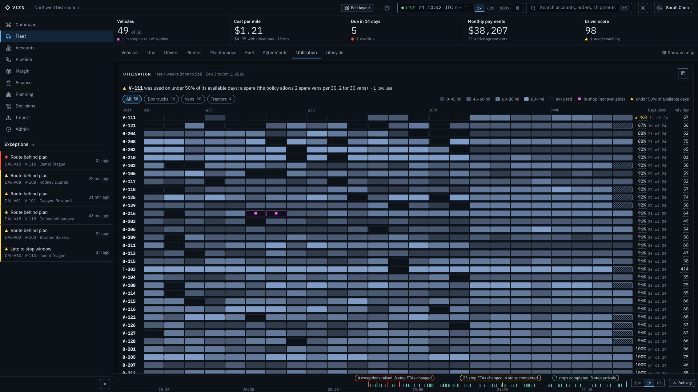Open the Late to stop window exception
The width and height of the screenshot is (698, 392).
57,252
